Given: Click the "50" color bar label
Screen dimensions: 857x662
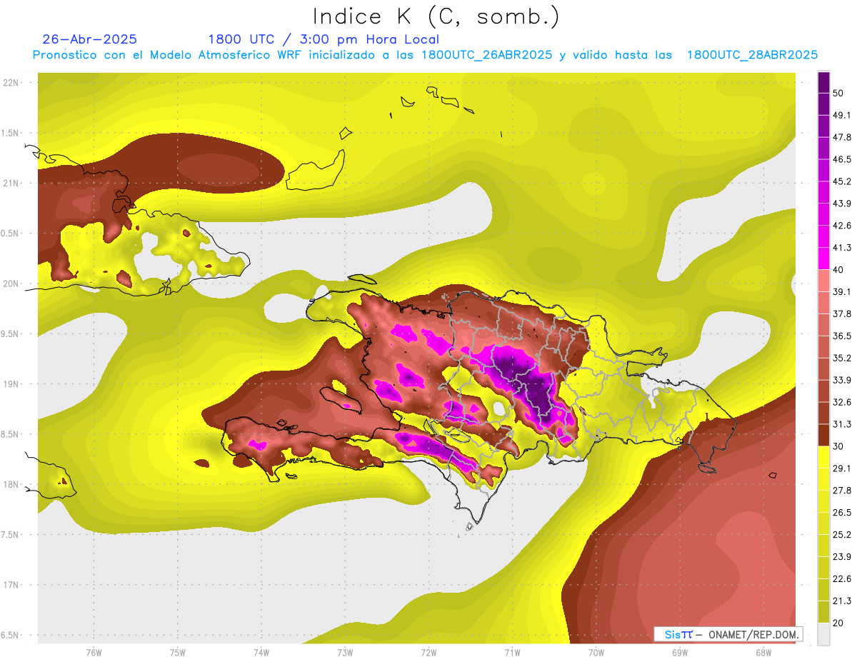Looking at the screenshot, I should [x=838, y=93].
